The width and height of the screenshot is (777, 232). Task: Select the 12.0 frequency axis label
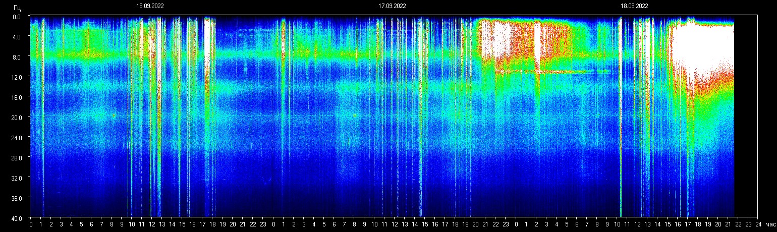point(16,77)
